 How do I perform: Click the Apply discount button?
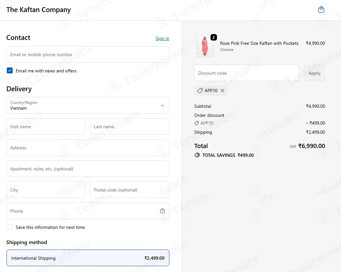pos(314,73)
